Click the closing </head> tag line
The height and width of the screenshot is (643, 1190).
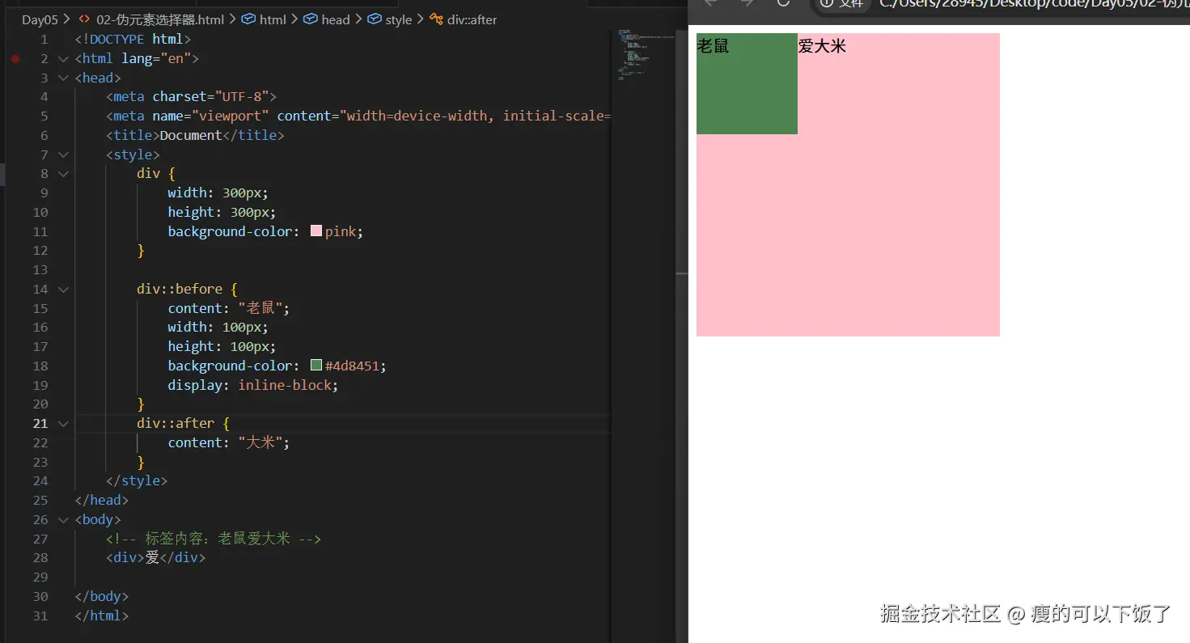pyautogui.click(x=102, y=501)
